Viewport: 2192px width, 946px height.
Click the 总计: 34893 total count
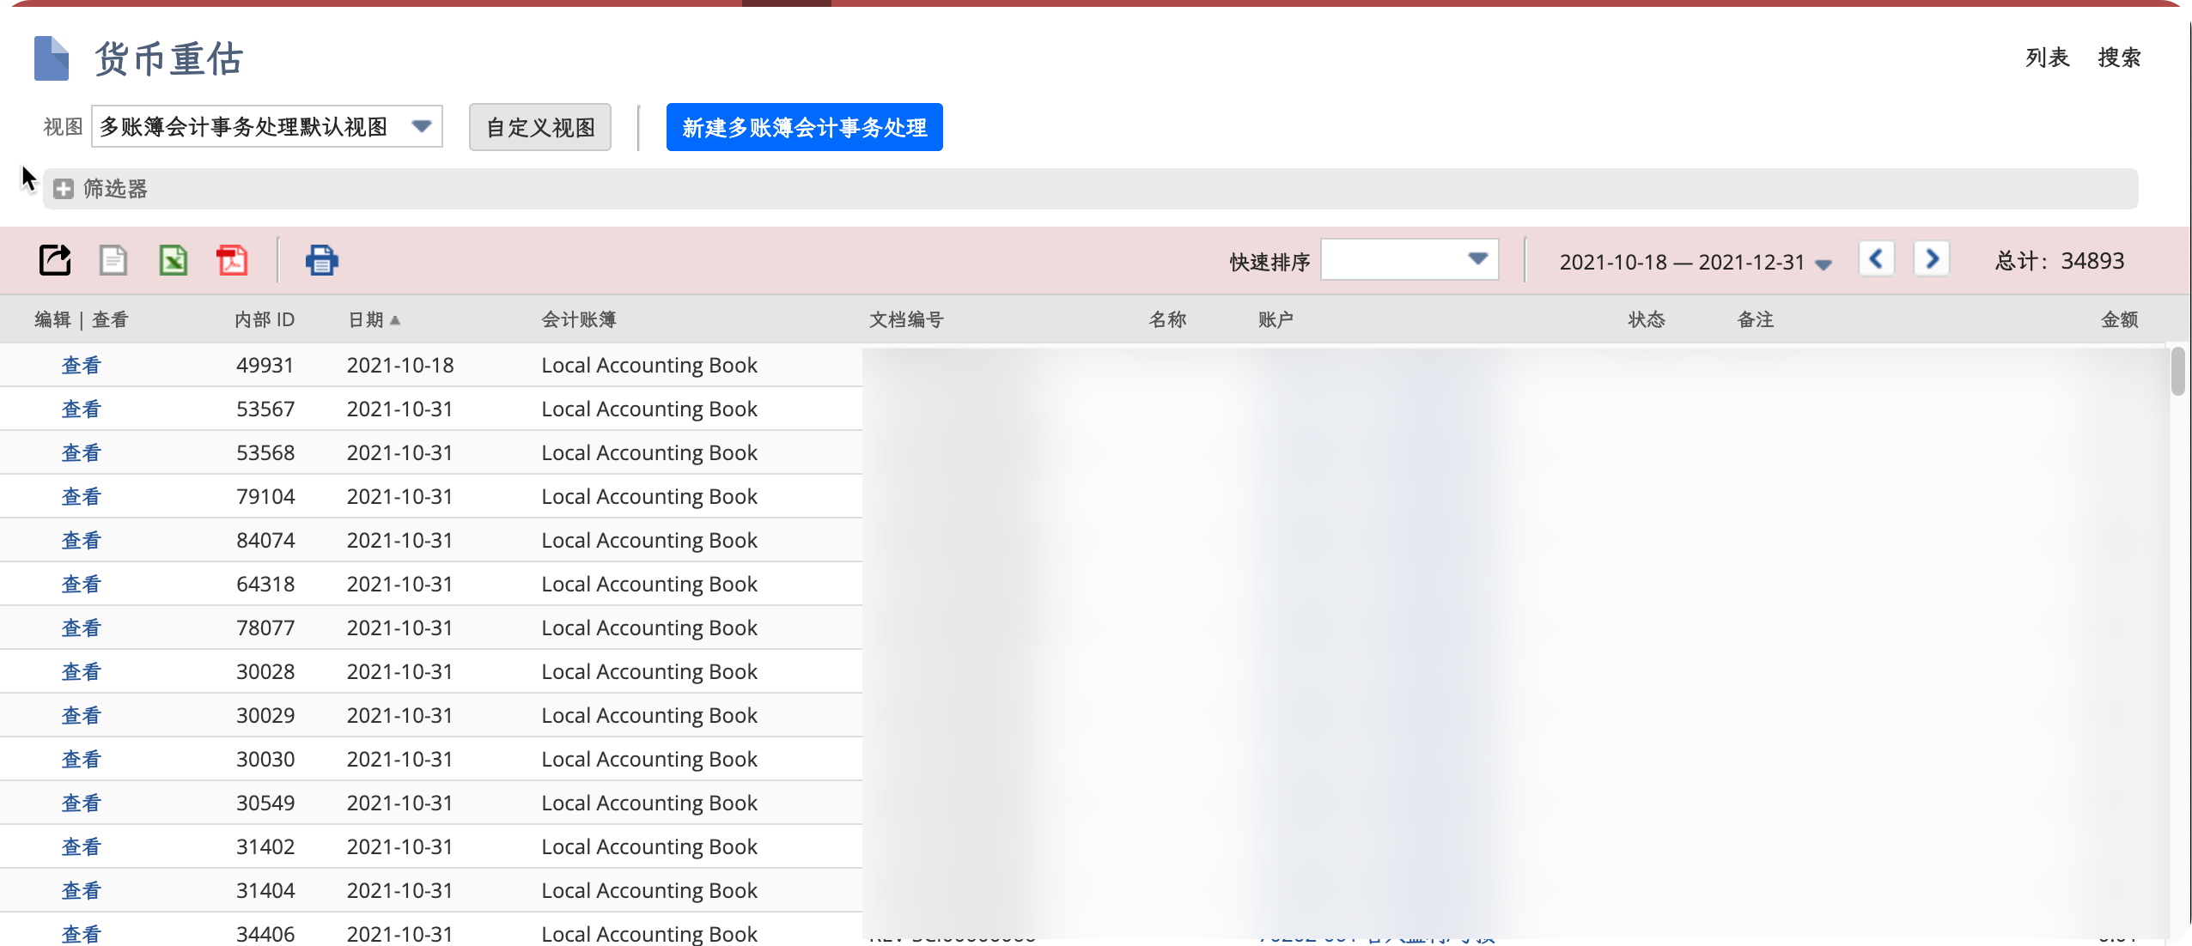click(2060, 260)
